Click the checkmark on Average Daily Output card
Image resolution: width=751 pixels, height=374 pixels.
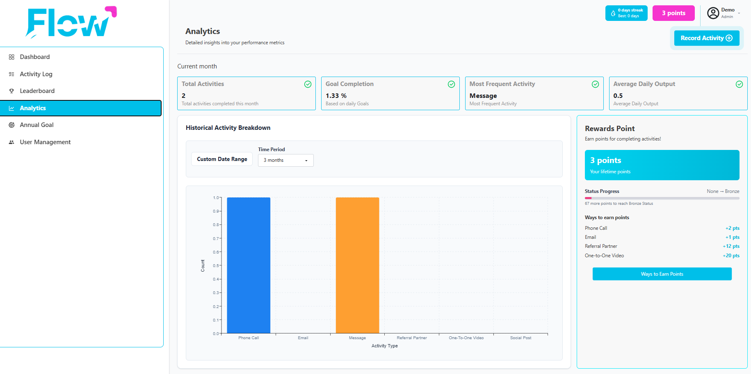tap(739, 84)
